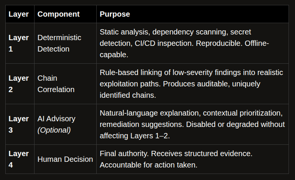The image size is (295, 180).
Task: Click the text affecting Layers 1–2
Action: click(x=135, y=136)
